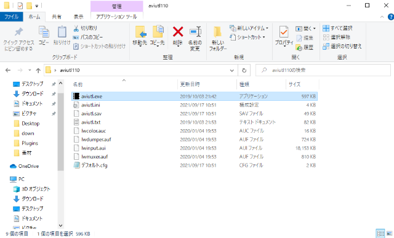Open Copy to (コピー先) menu

[x=158, y=36]
